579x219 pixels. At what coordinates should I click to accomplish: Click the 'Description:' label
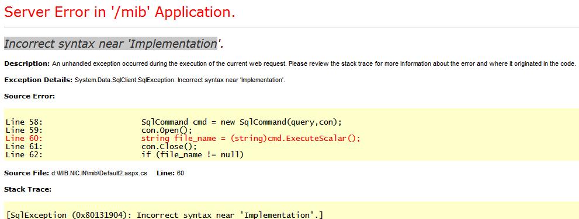(x=27, y=63)
